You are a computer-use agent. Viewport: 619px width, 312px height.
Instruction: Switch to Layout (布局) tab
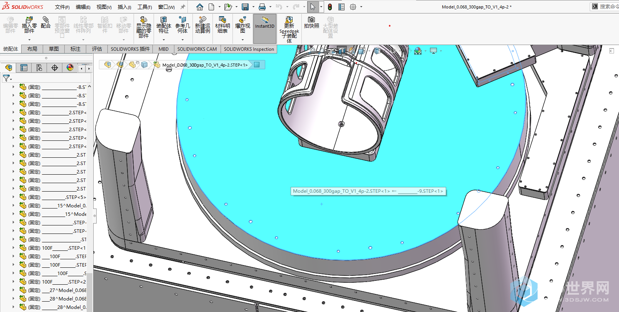32,49
